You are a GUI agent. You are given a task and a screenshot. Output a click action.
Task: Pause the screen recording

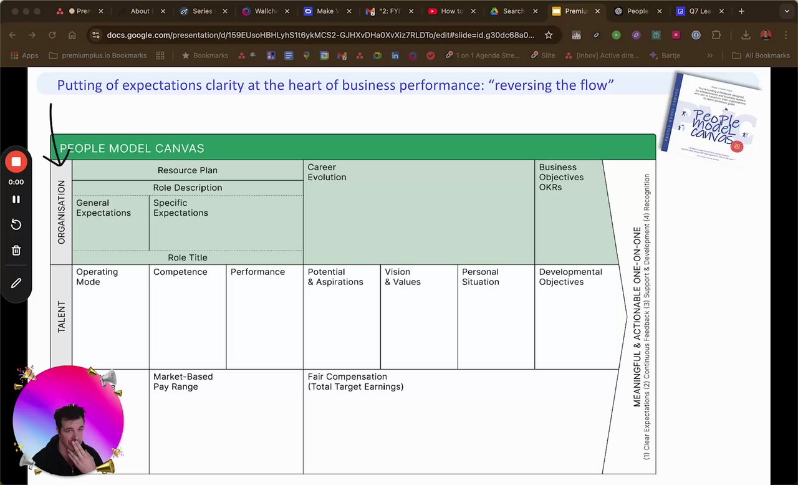tap(16, 199)
